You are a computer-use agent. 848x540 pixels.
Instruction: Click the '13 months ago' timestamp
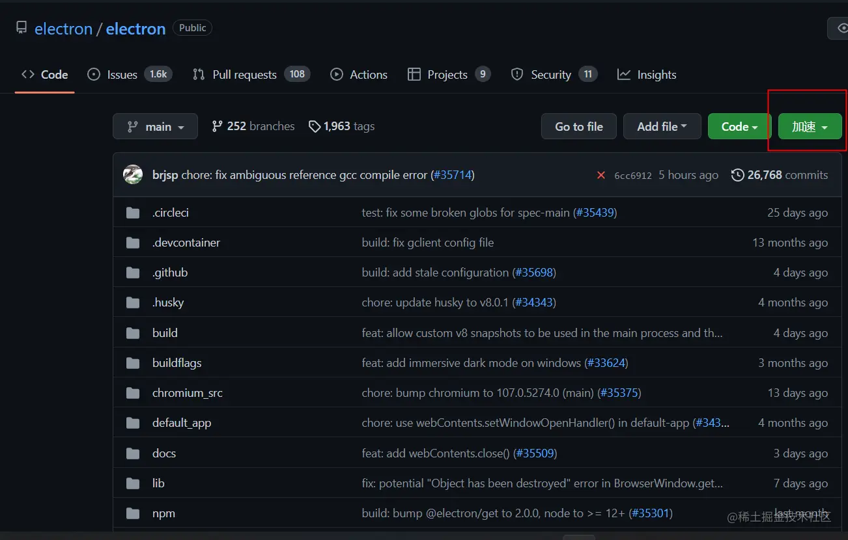(x=790, y=243)
